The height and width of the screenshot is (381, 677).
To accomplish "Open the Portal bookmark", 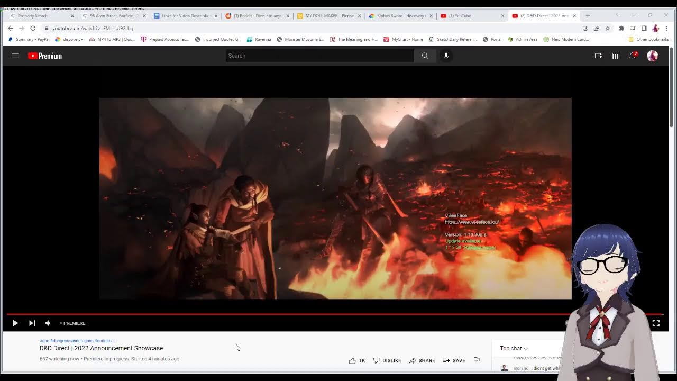I will [492, 39].
